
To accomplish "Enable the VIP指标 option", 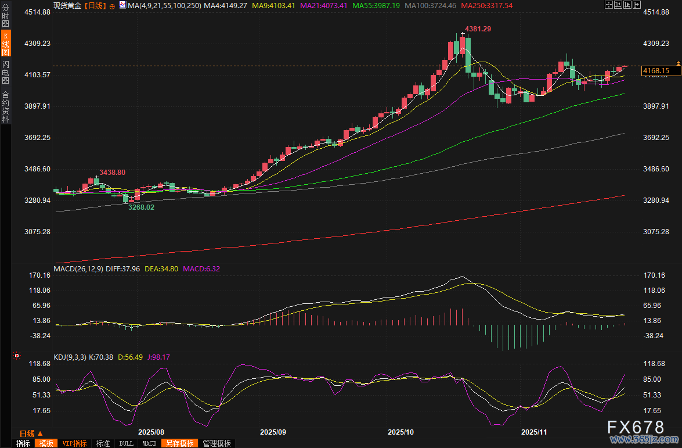I will pyautogui.click(x=74, y=443).
